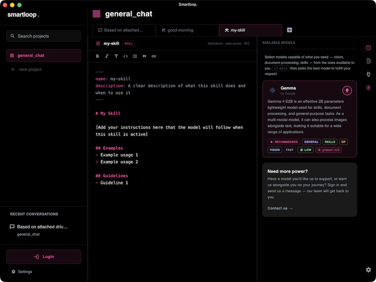Click the DP tag on Gemma card

pyautogui.click(x=343, y=142)
